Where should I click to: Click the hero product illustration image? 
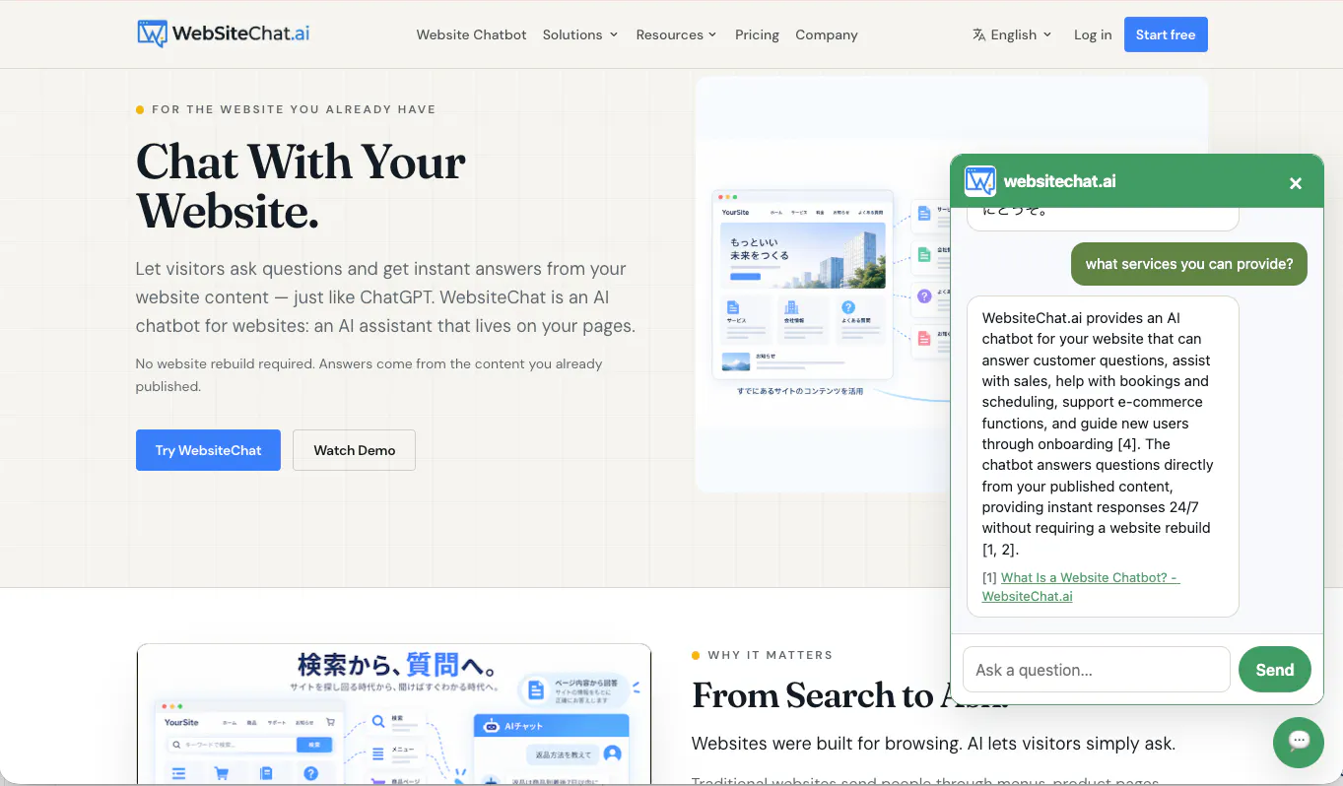[x=823, y=285]
